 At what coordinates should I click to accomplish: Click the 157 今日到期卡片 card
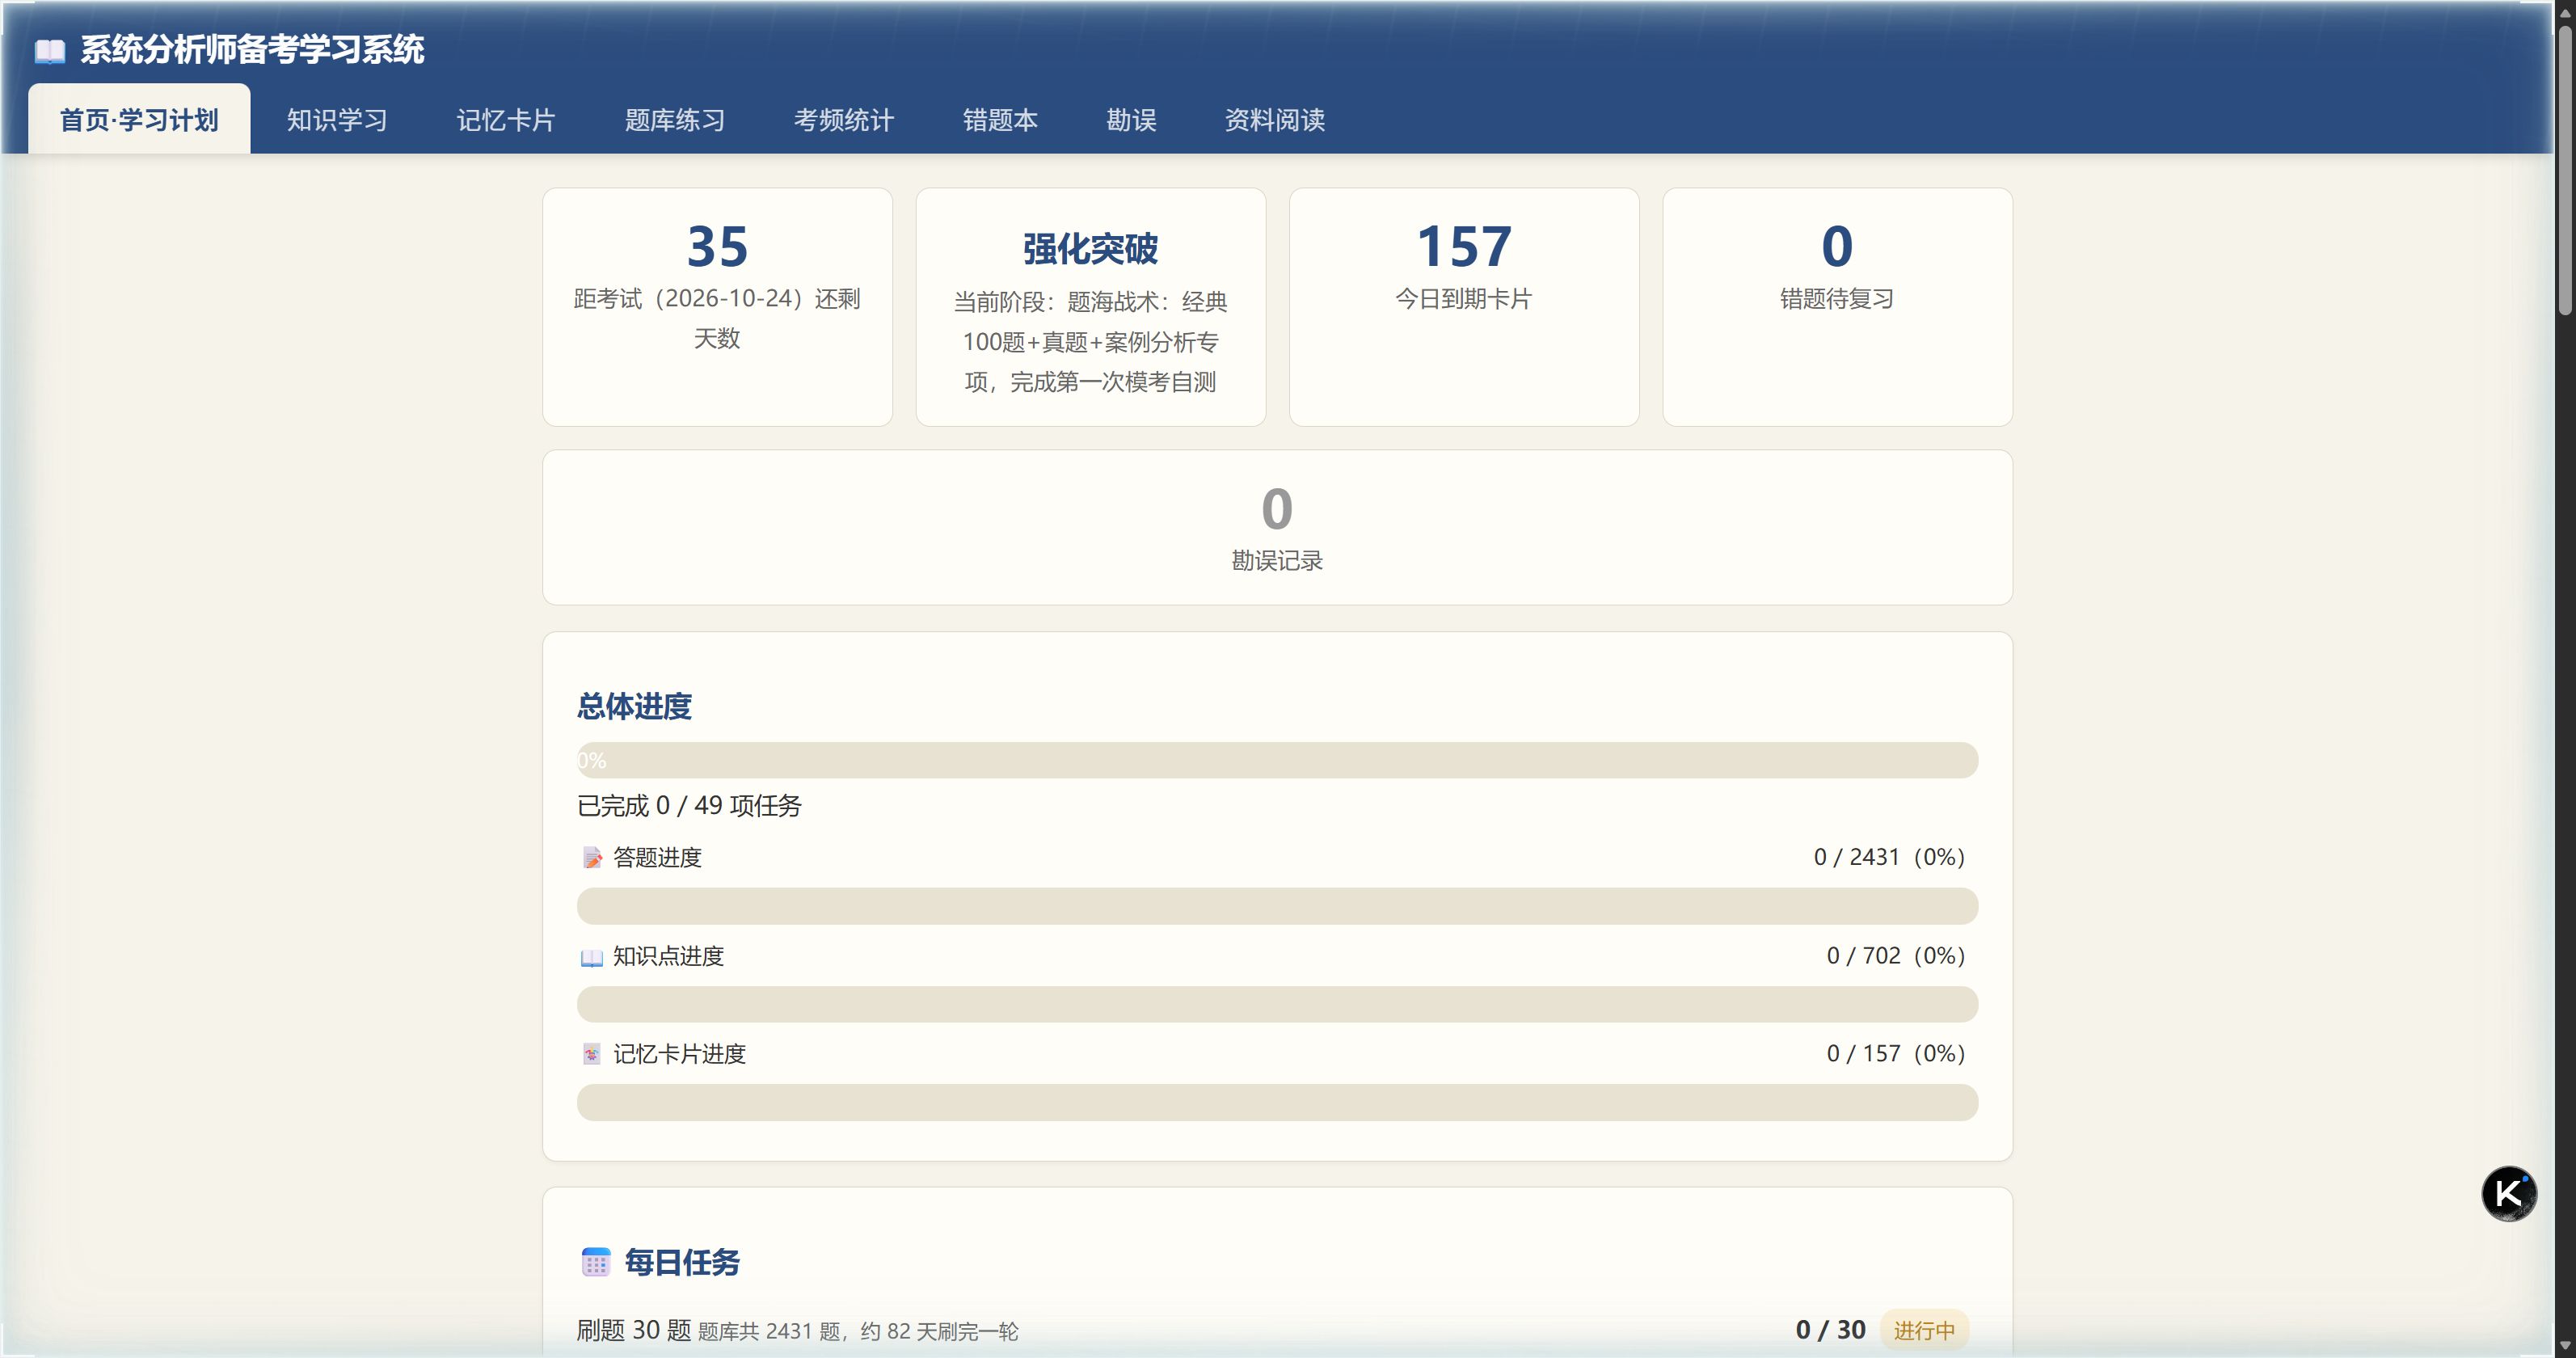[1464, 307]
